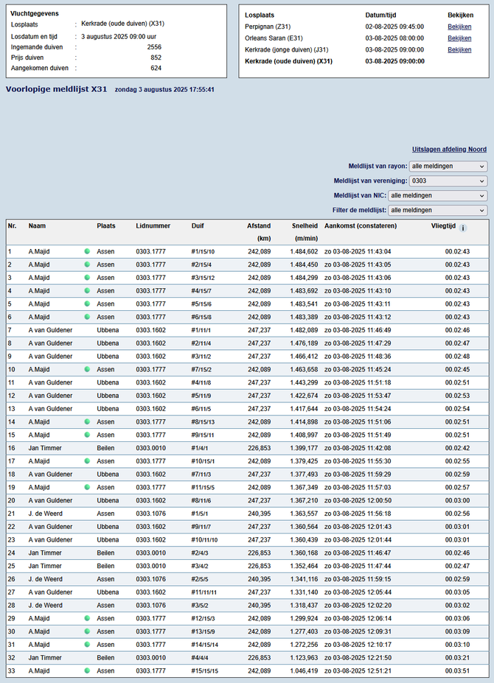This screenshot has height=683, width=494.
Task: Click green dot beside row 10 A.Majid
Action: click(x=87, y=369)
